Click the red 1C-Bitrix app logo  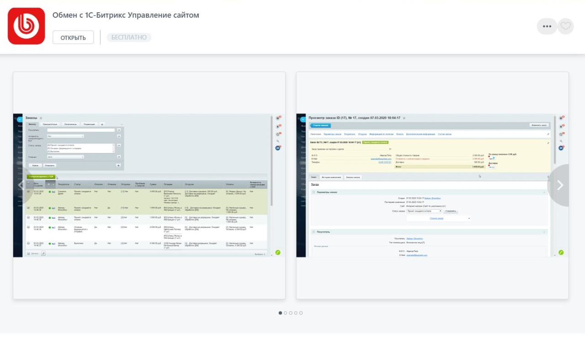pos(27,26)
